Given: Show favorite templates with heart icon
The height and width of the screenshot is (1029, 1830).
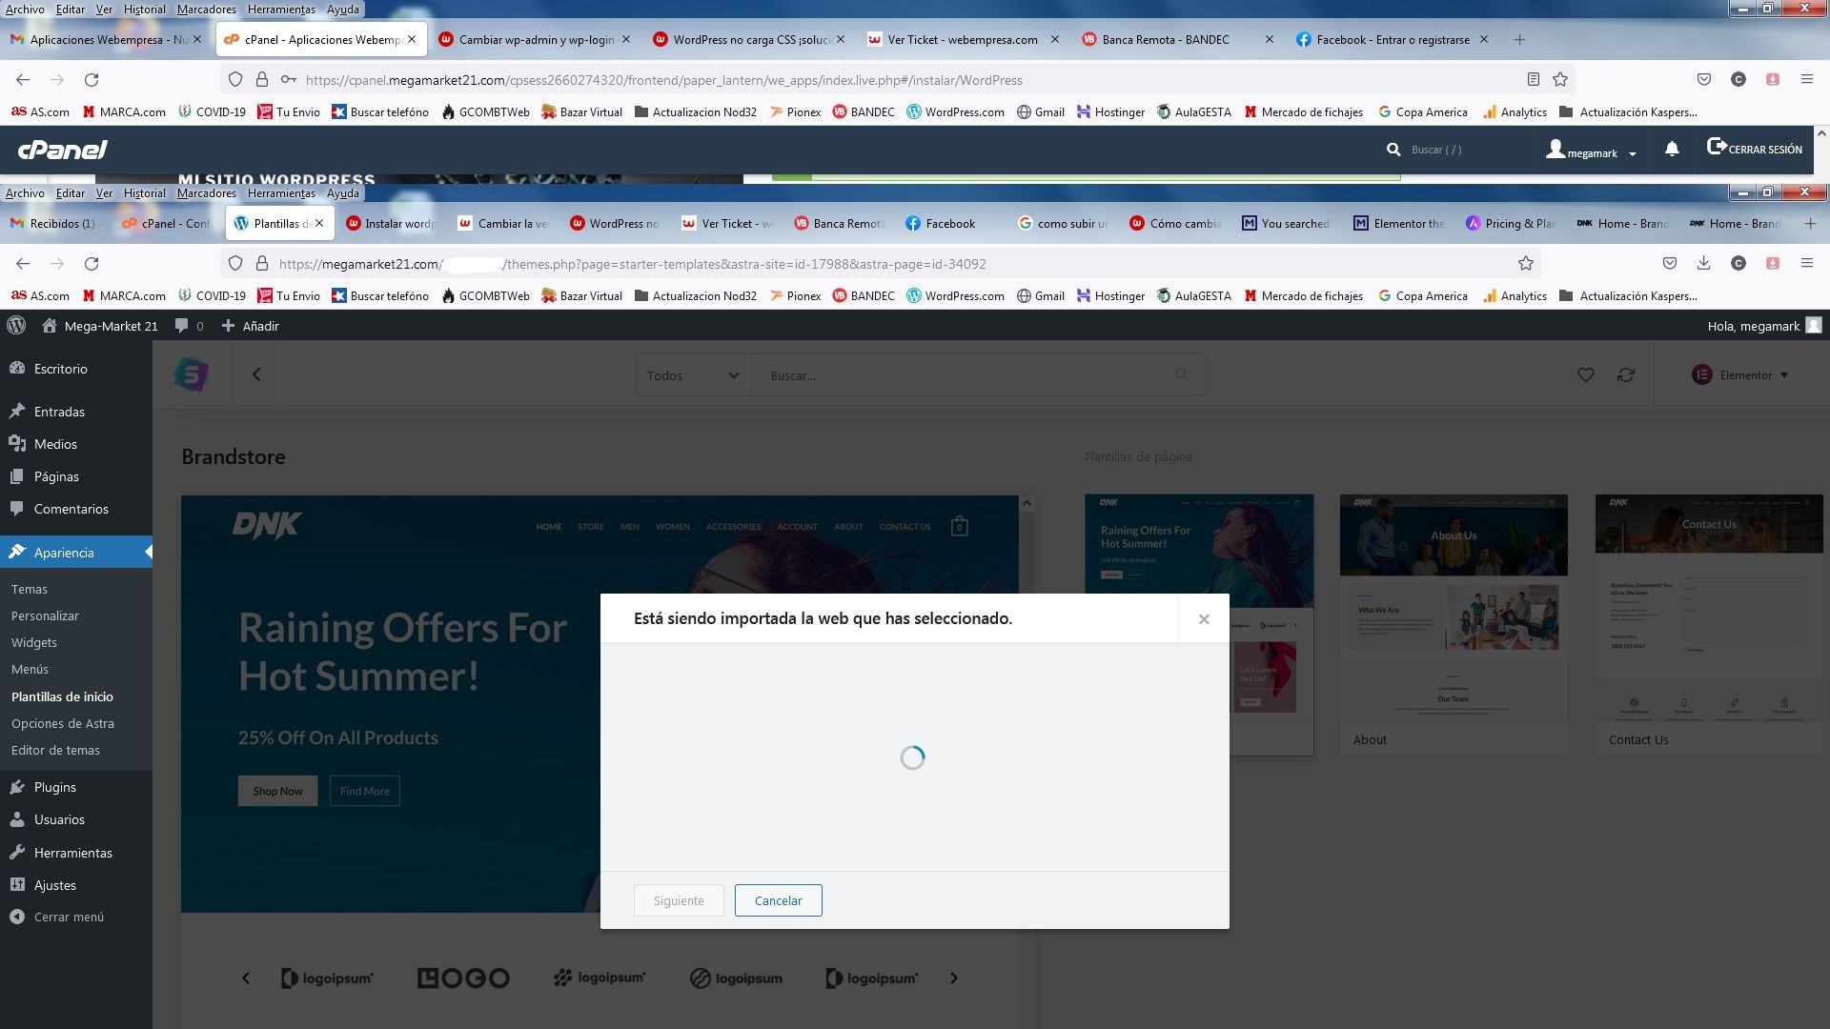Looking at the screenshot, I should [x=1586, y=374].
